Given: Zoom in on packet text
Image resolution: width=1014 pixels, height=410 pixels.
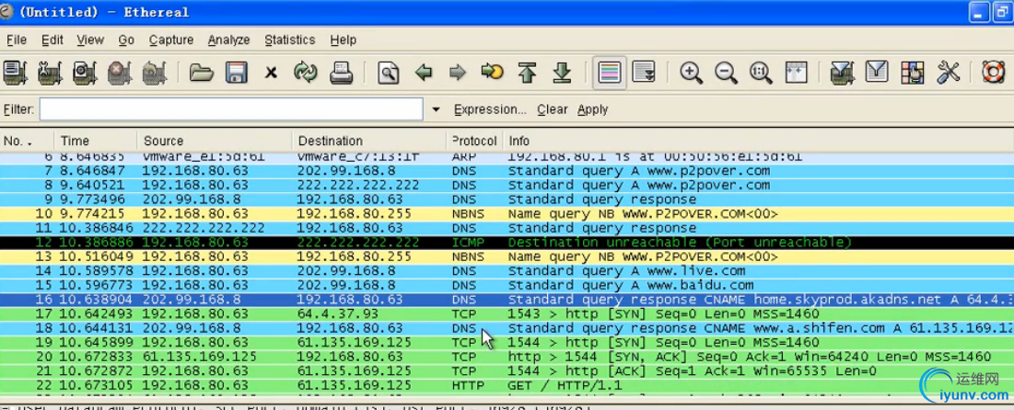Looking at the screenshot, I should pyautogui.click(x=692, y=73).
